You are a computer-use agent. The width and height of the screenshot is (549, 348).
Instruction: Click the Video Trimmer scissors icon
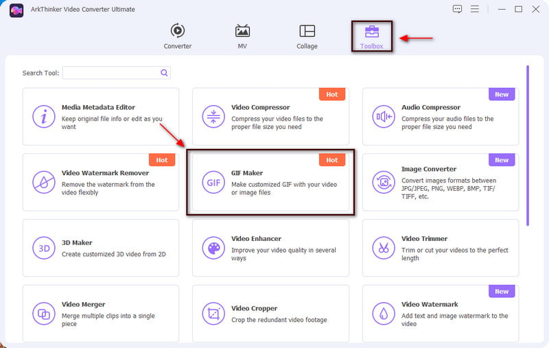coord(384,248)
